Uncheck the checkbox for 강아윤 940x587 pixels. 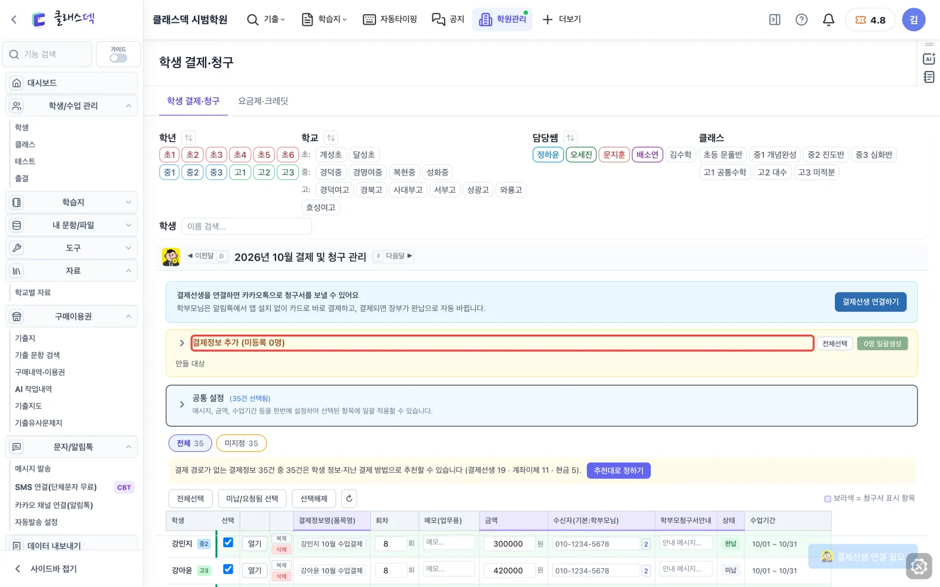tap(228, 569)
